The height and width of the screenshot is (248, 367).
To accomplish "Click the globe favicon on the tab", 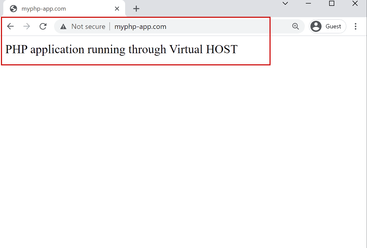I will pyautogui.click(x=13, y=9).
